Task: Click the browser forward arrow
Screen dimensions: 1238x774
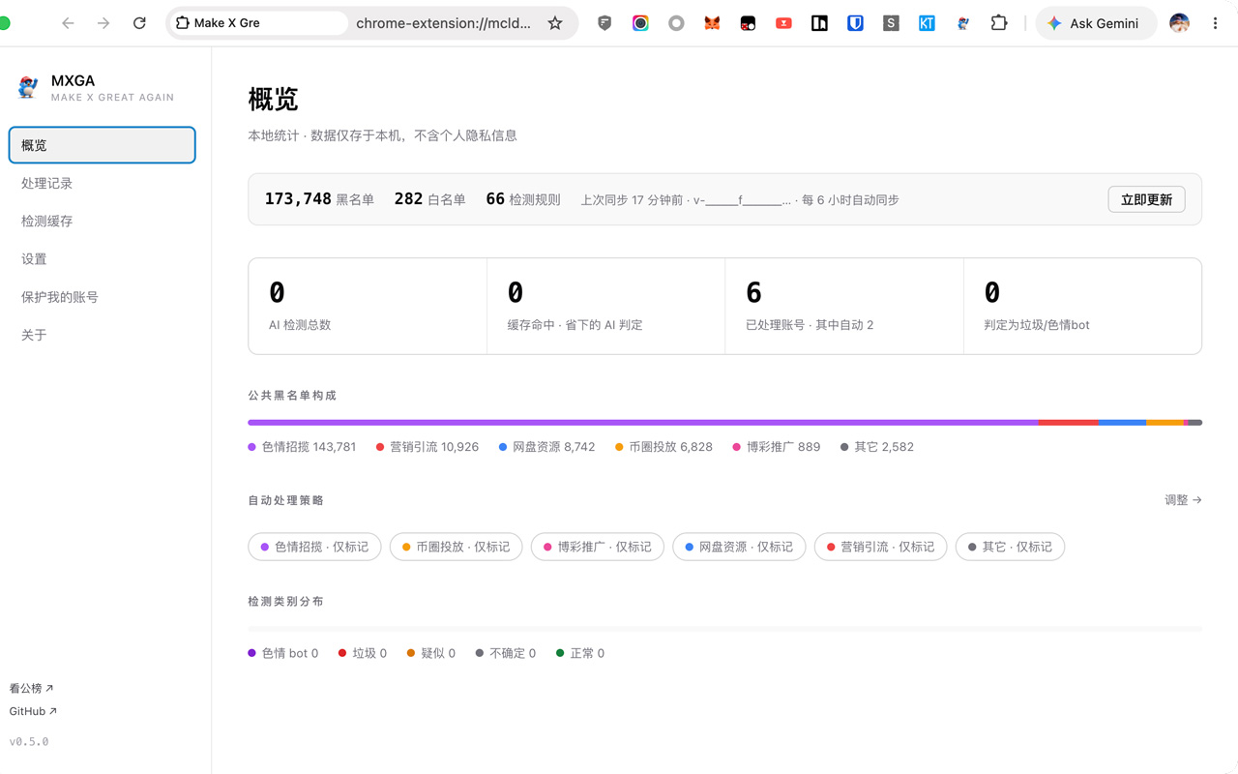Action: 103,23
